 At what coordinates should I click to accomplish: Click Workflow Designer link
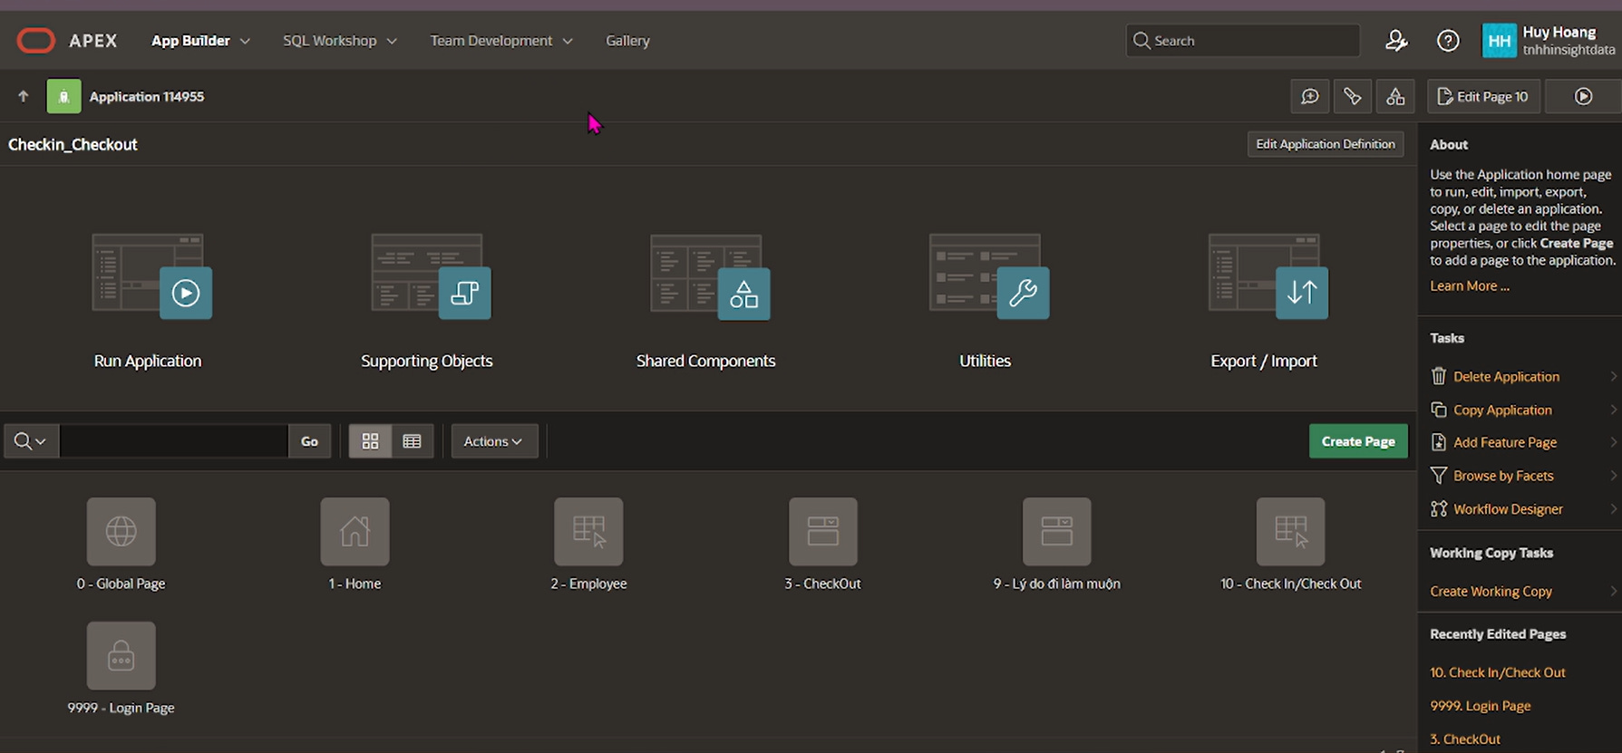pyautogui.click(x=1508, y=509)
